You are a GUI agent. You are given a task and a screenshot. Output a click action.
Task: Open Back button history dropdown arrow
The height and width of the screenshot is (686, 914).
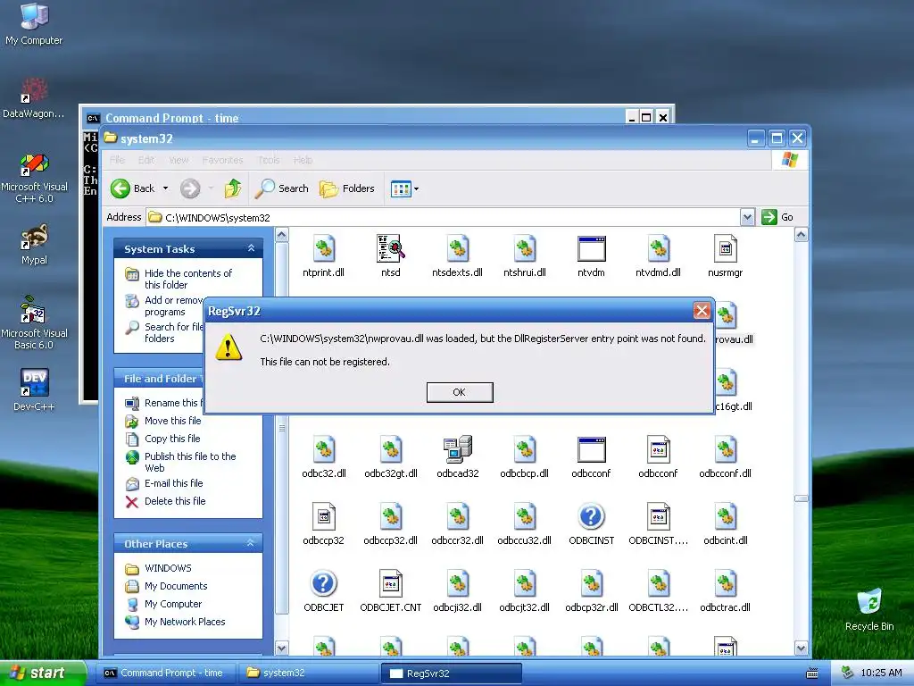165,188
